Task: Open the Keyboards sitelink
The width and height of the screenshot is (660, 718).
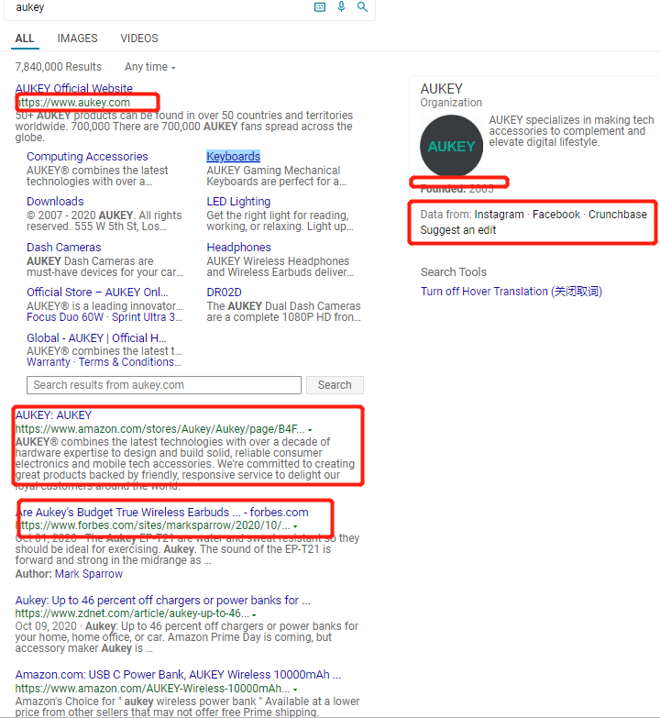Action: pyautogui.click(x=233, y=157)
